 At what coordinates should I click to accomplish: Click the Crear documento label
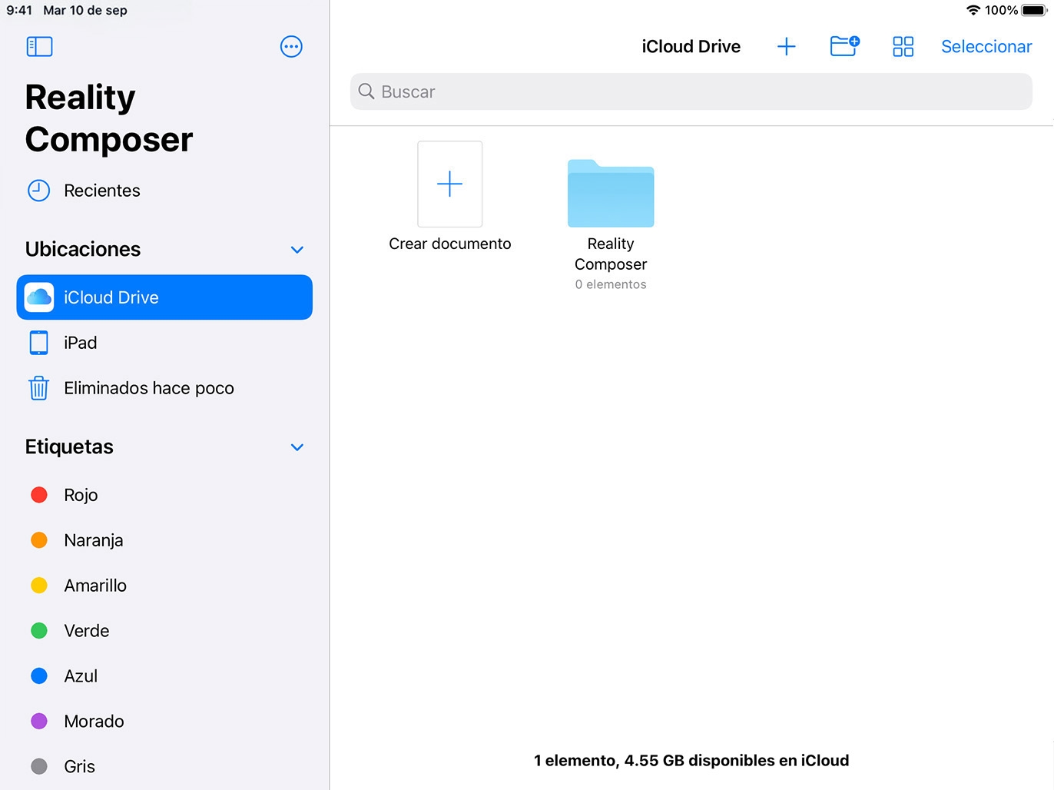[450, 244]
